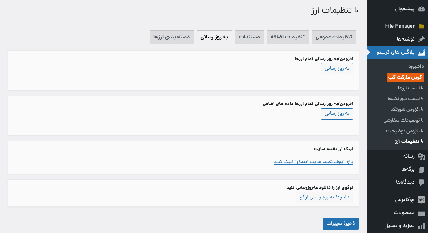428x233 pixels.
Task: Select the به روز رسانی tab
Action: point(214,37)
